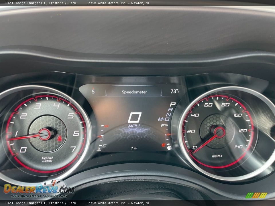275x206 pixels.
Task: Click the R gear indicator
Action: pyautogui.click(x=170, y=110)
